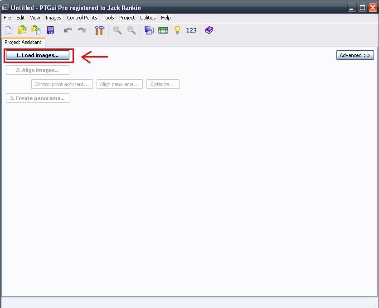Click the apply template folder icon
The height and width of the screenshot is (308, 379).
pyautogui.click(x=36, y=30)
